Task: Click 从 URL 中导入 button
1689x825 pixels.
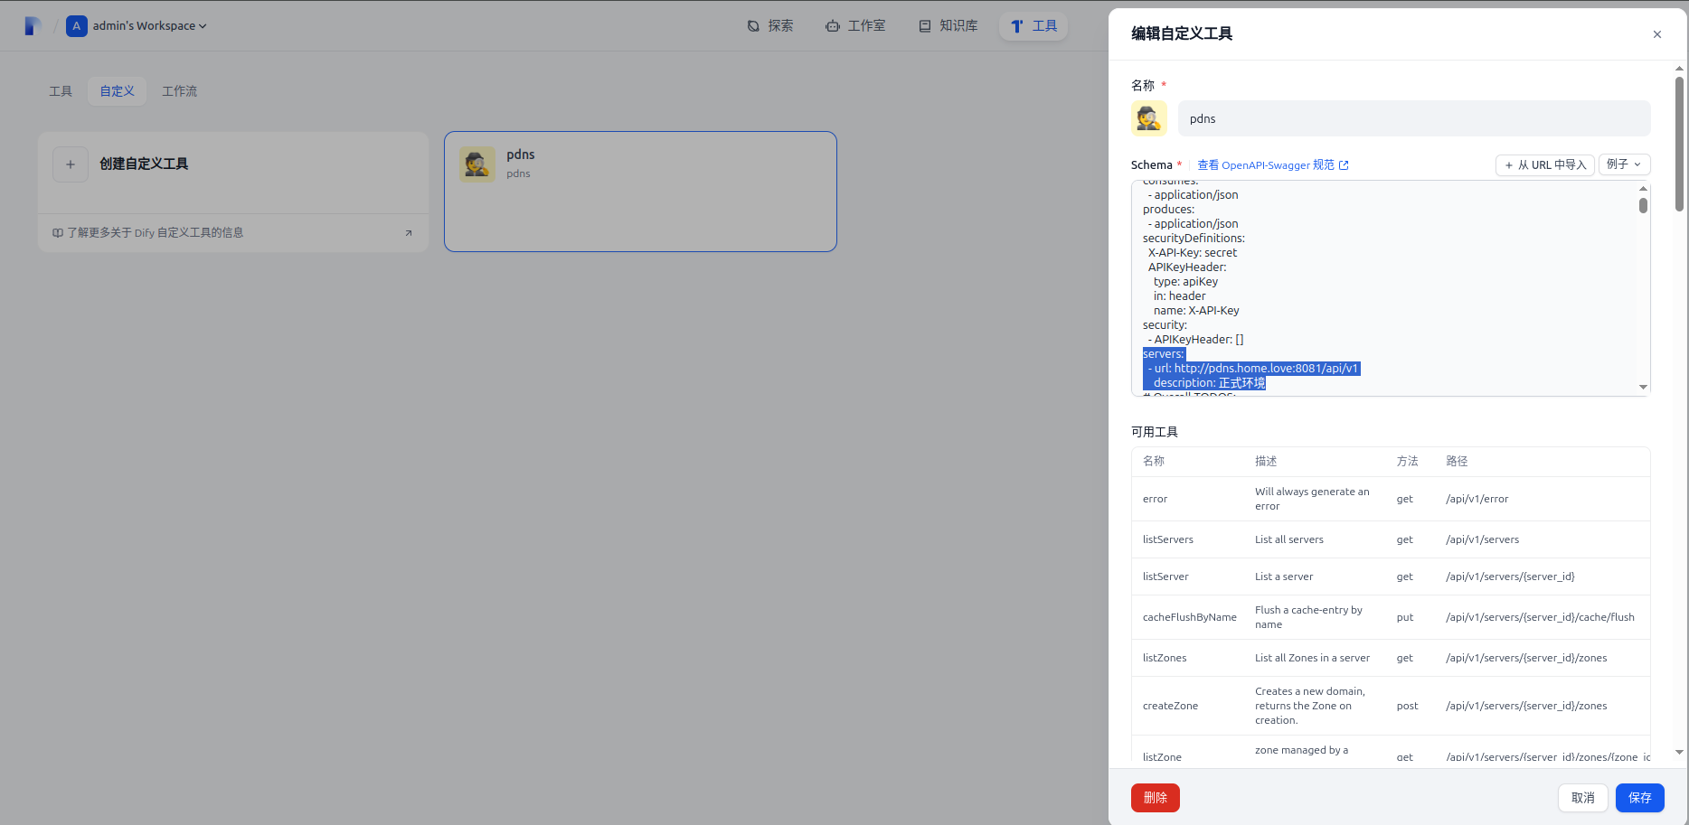Action: point(1545,164)
